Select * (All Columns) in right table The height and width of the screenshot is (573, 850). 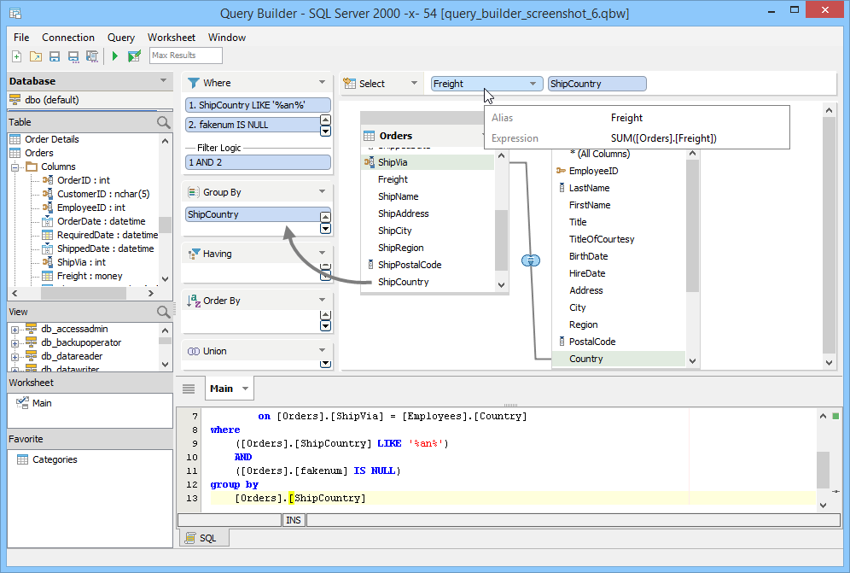[x=600, y=154]
